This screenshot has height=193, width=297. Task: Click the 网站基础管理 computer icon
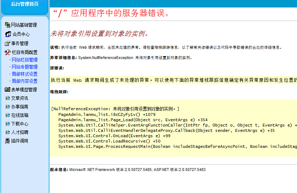coord(7,25)
